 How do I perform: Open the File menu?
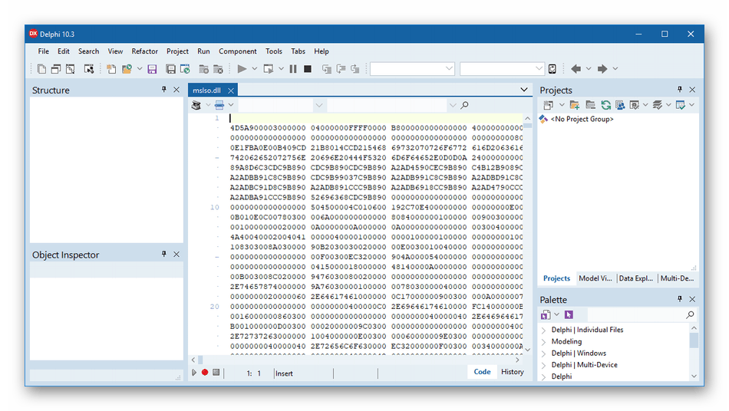point(43,51)
